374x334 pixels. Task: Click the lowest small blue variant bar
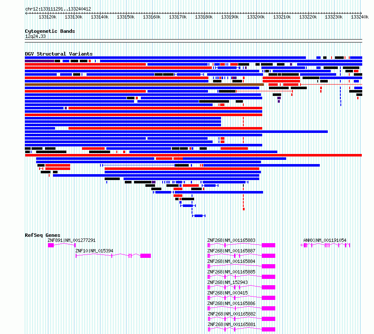click(199, 216)
